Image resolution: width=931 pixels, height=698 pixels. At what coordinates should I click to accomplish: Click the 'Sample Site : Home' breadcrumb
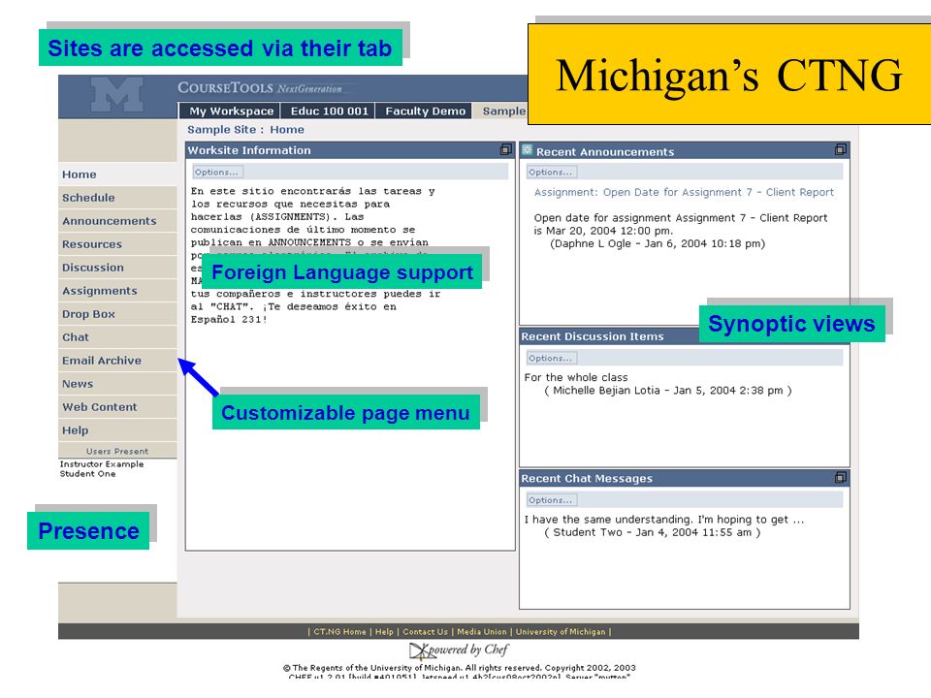[245, 129]
